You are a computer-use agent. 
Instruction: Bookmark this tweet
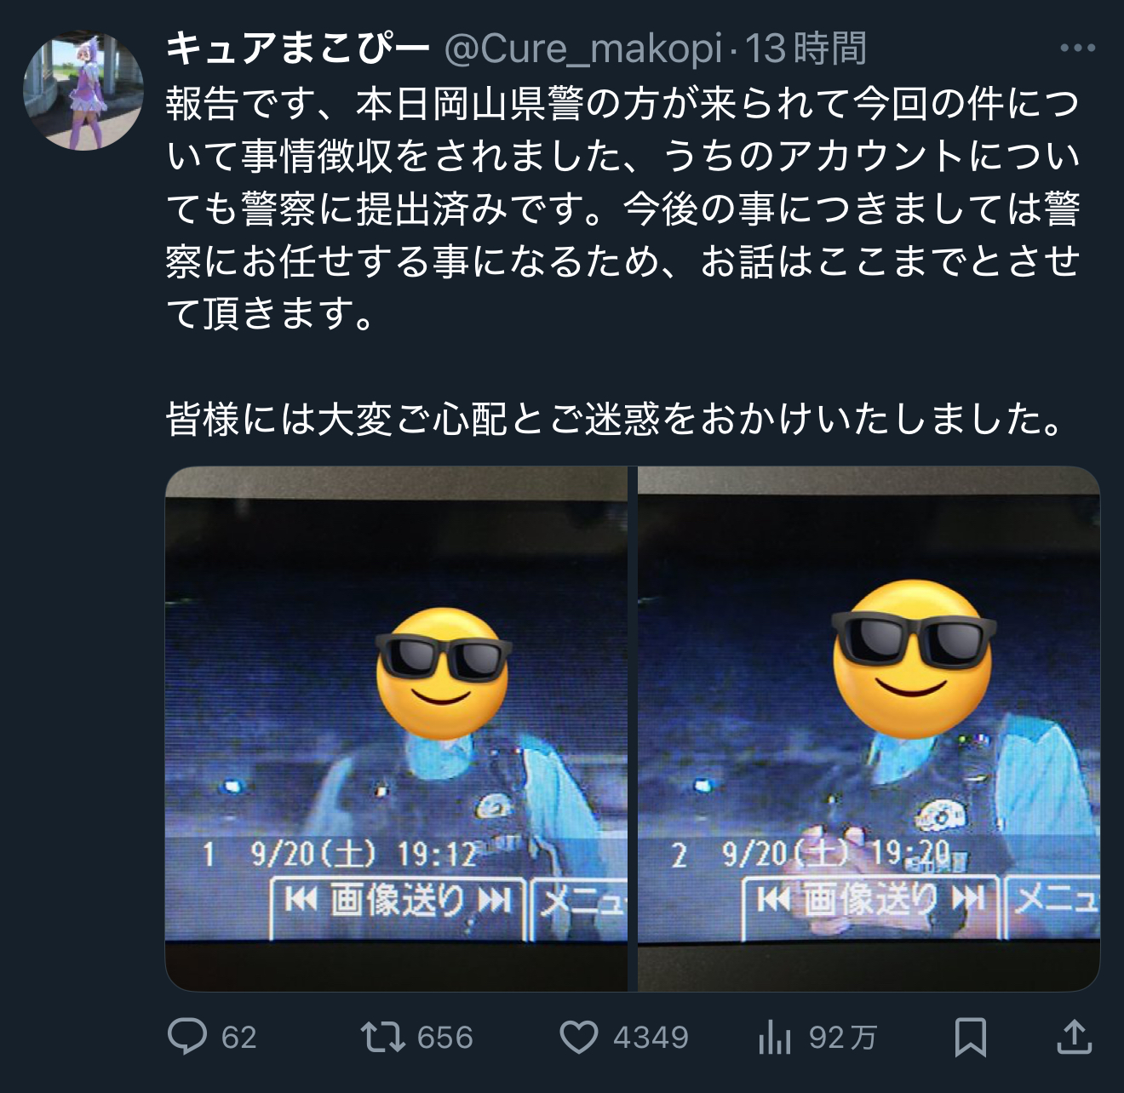971,1037
